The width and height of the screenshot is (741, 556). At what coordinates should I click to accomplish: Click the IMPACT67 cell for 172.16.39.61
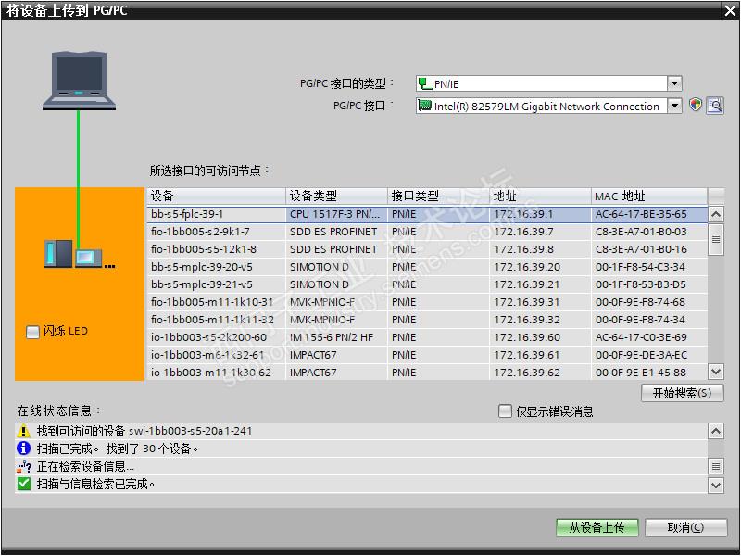[336, 355]
